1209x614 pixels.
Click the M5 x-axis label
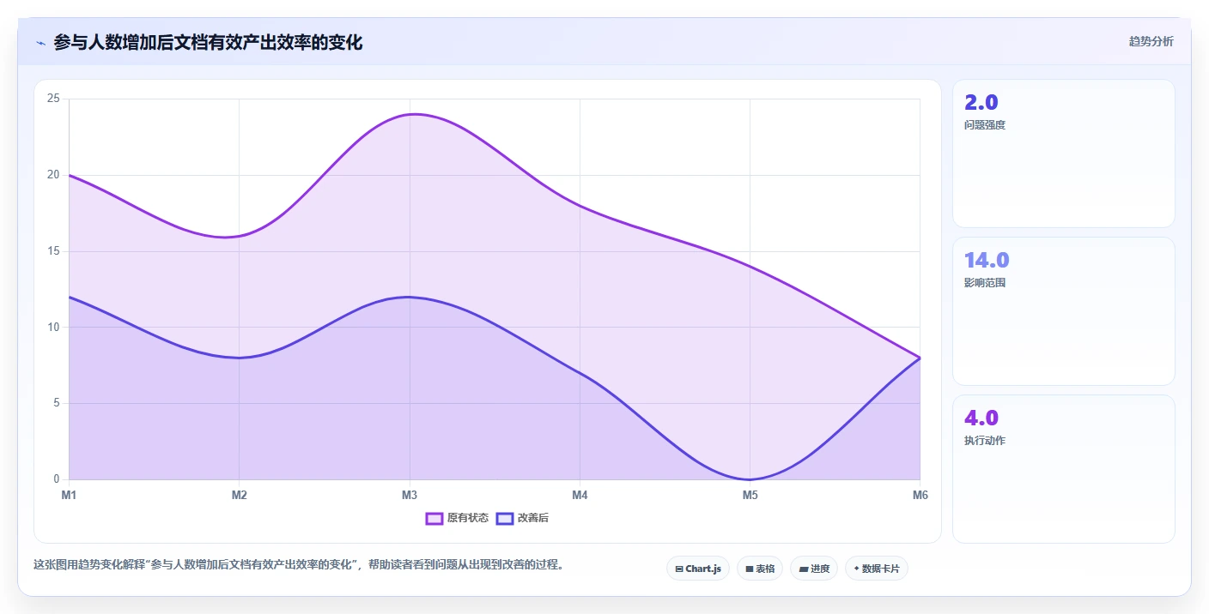(750, 495)
